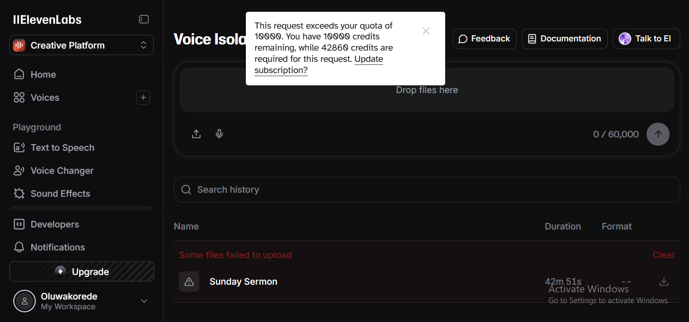The image size is (689, 322).
Task: Open the Creative Platform dropdown
Action: click(82, 45)
